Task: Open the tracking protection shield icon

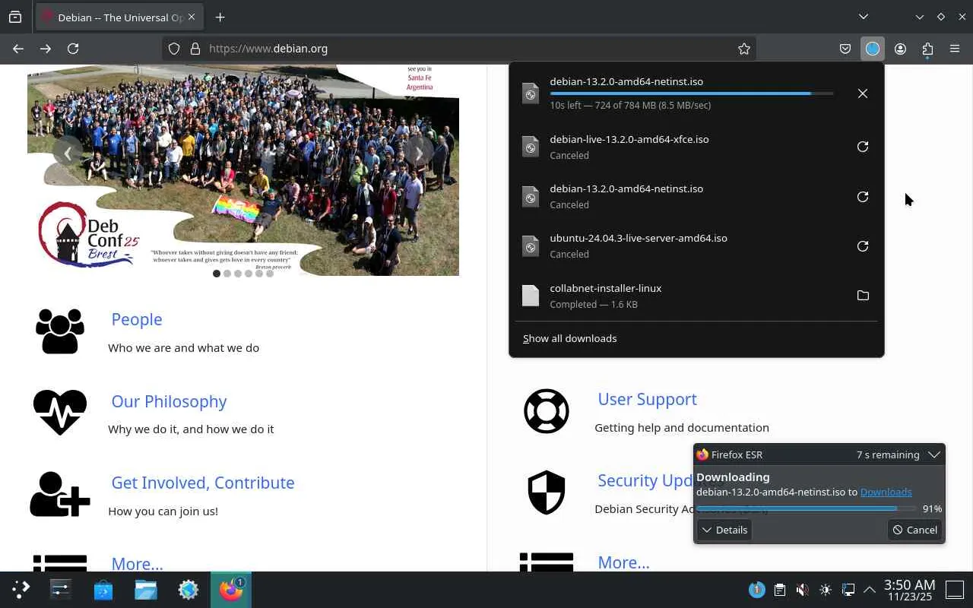Action: pyautogui.click(x=174, y=49)
